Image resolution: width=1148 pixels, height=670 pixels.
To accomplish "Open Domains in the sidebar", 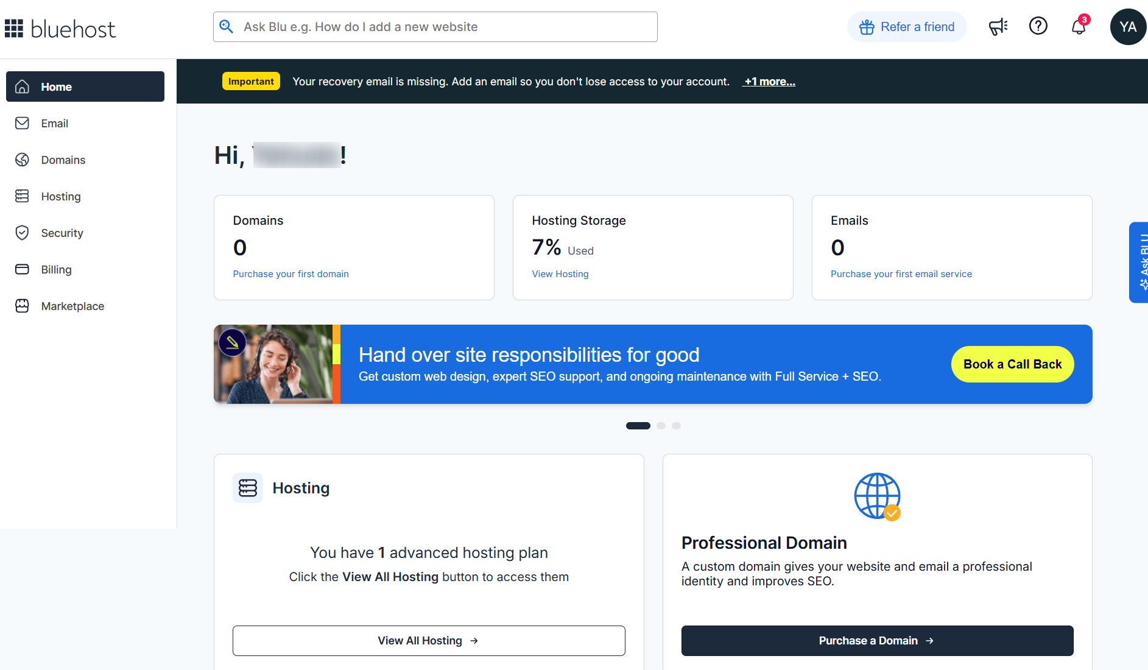I will tap(85, 160).
